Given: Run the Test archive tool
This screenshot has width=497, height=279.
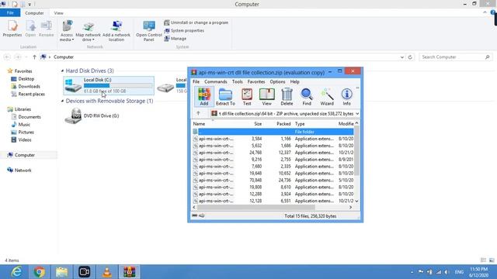Looking at the screenshot, I should tap(247, 96).
